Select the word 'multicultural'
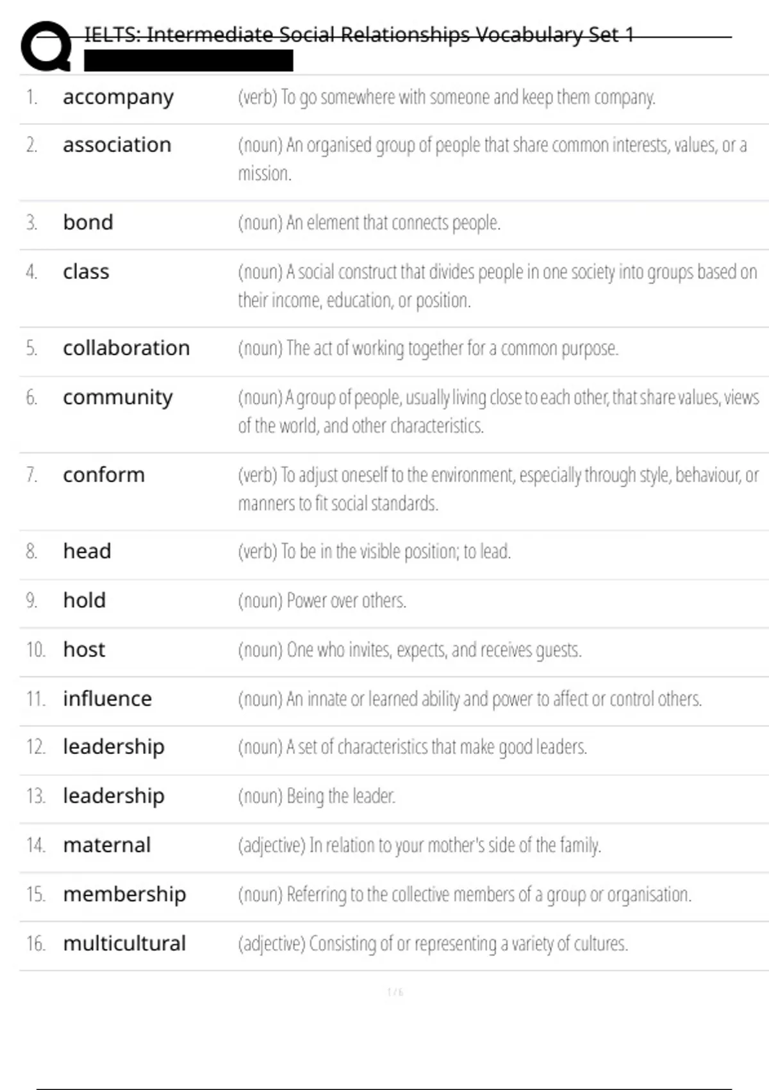The width and height of the screenshot is (769, 1090). point(124,943)
